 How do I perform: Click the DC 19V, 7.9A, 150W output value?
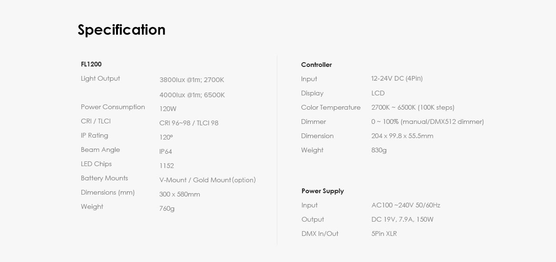(x=402, y=219)
